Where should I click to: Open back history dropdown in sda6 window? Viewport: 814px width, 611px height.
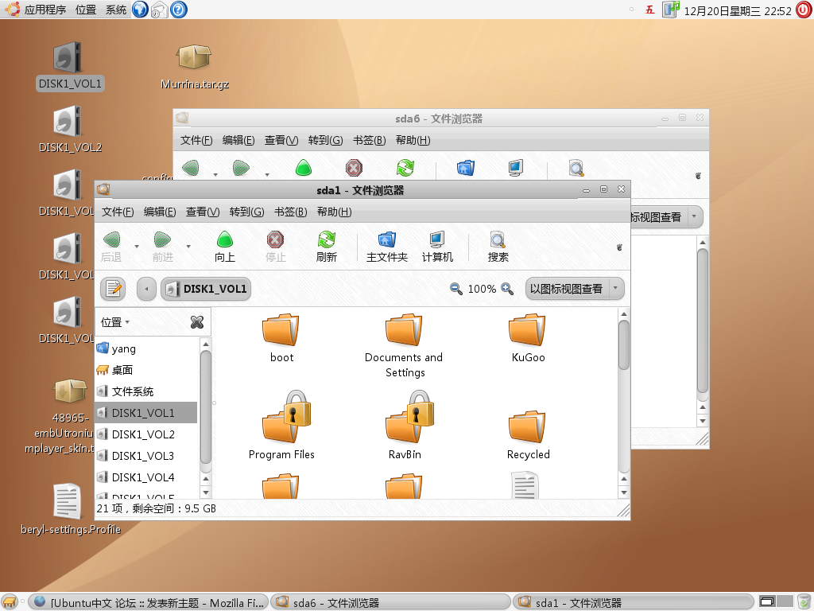tap(215, 174)
